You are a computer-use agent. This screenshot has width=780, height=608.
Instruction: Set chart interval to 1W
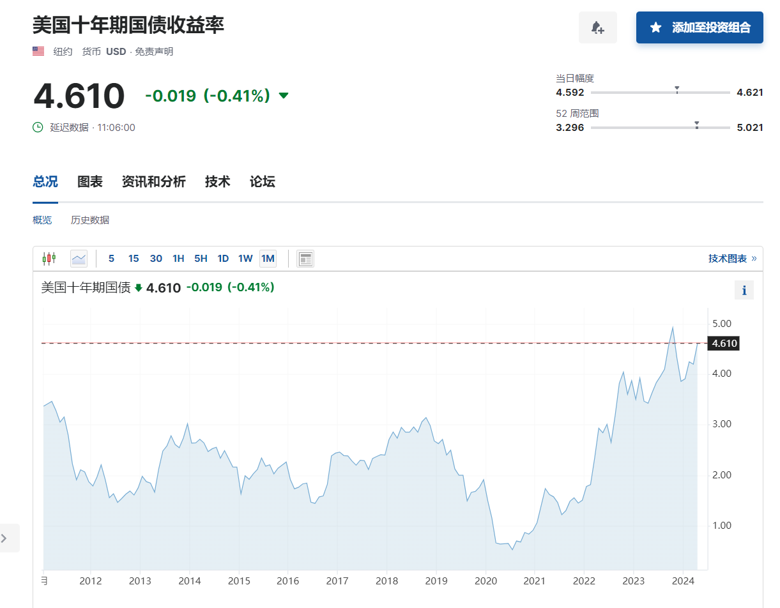(x=245, y=259)
